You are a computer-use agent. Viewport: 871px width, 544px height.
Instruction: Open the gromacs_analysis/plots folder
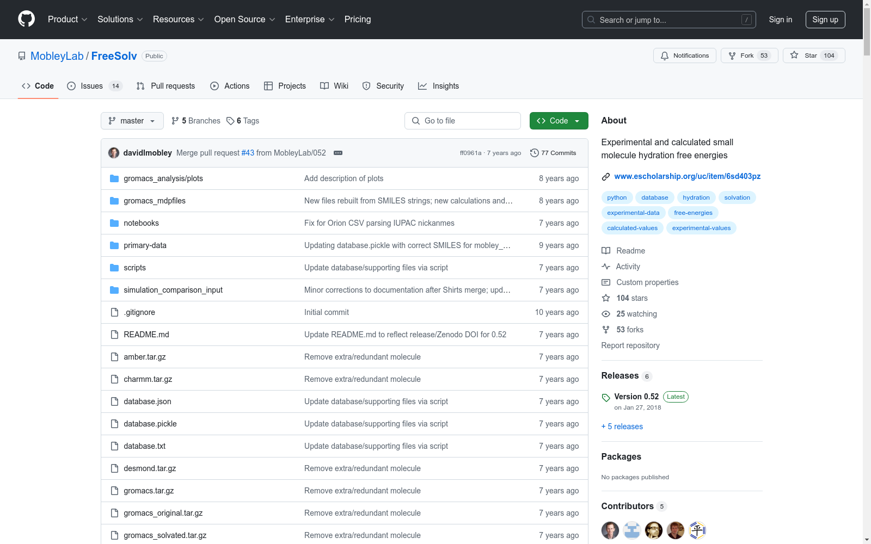click(x=163, y=178)
